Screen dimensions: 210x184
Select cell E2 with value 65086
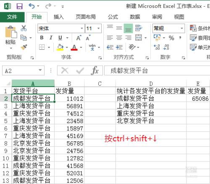[198, 99]
